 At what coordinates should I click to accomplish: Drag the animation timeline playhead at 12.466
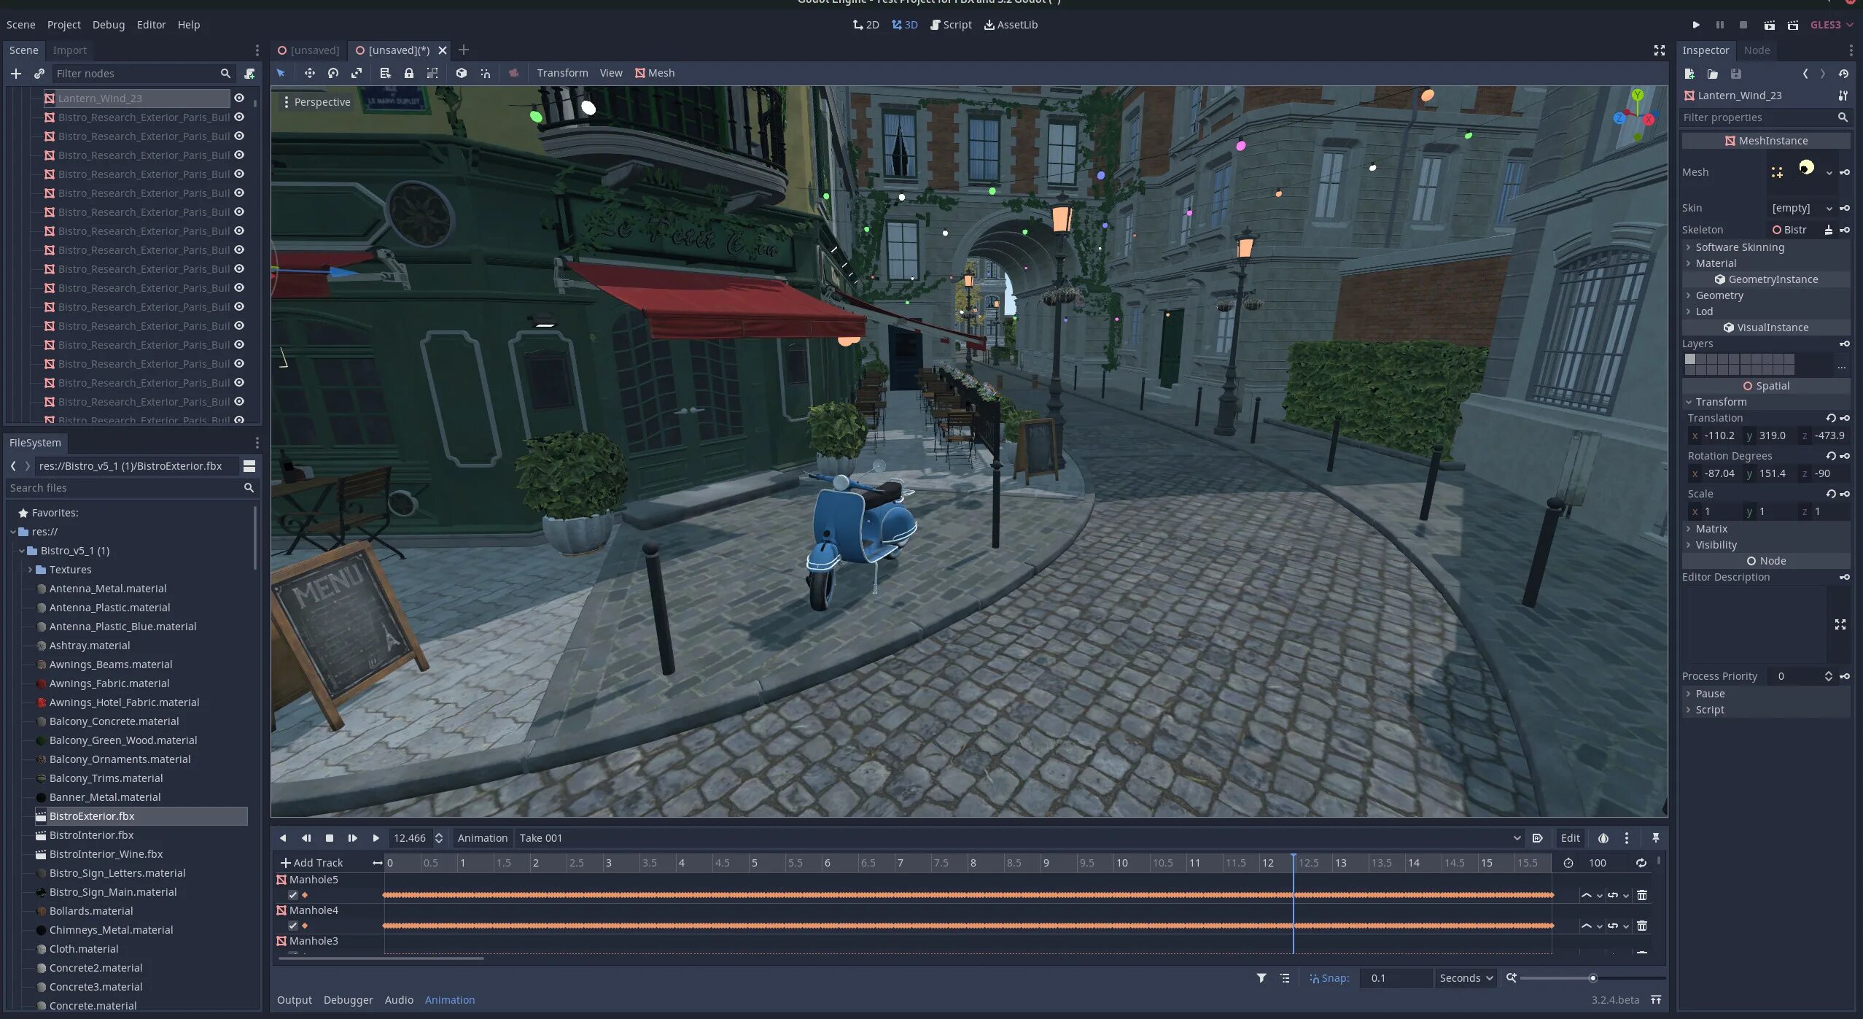pos(1294,862)
